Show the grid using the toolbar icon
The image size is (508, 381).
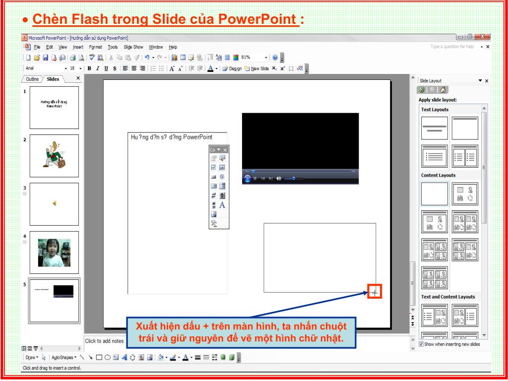pyautogui.click(x=227, y=58)
